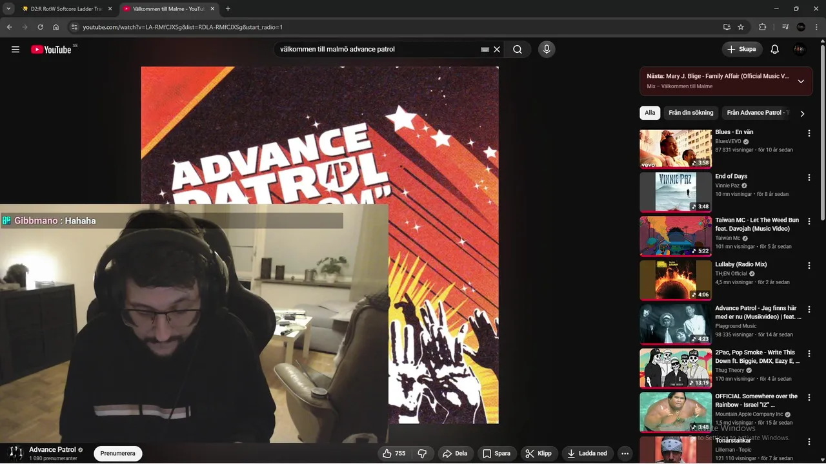Image resolution: width=826 pixels, height=464 pixels.
Task: Open options for Lullaby (Radio Mix)
Action: coord(809,265)
